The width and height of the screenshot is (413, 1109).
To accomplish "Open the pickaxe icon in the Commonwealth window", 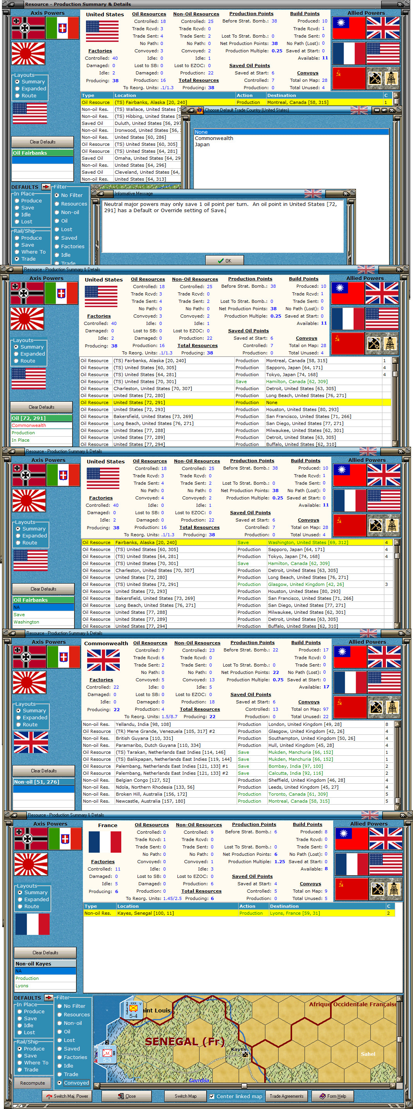I will click(376, 707).
